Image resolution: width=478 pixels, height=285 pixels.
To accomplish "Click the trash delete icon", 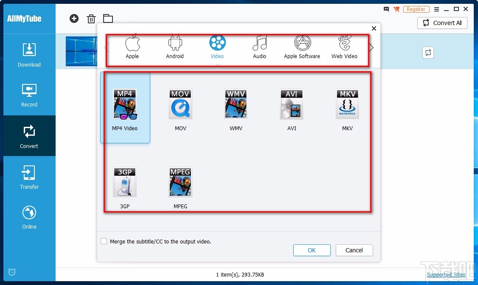I will (x=91, y=19).
